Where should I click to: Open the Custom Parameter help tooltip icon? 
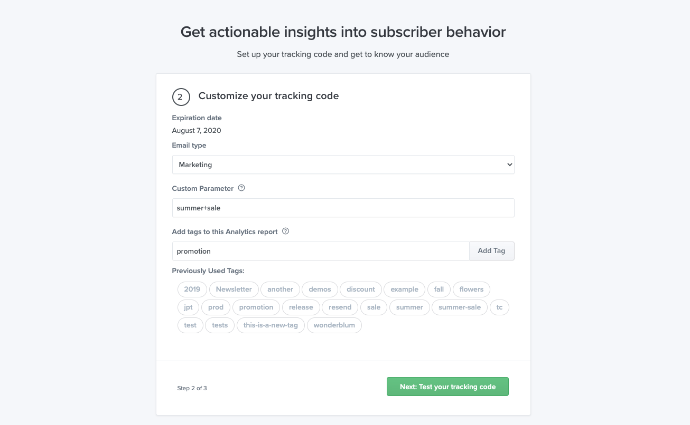[x=241, y=188]
